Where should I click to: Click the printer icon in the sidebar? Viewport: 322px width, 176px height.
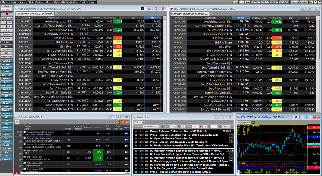pos(6,10)
